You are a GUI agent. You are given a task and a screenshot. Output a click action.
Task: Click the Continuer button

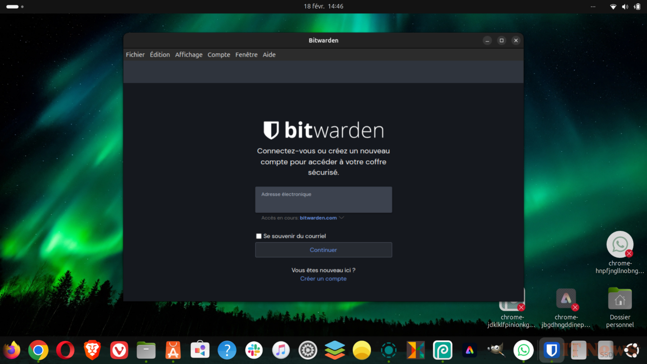tap(323, 250)
